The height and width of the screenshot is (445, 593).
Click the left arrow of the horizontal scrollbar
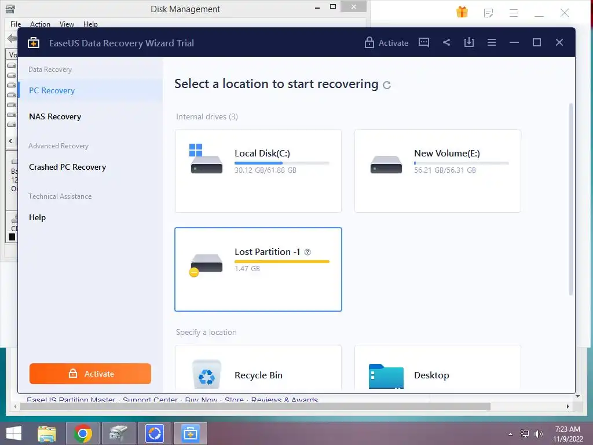tap(15, 406)
